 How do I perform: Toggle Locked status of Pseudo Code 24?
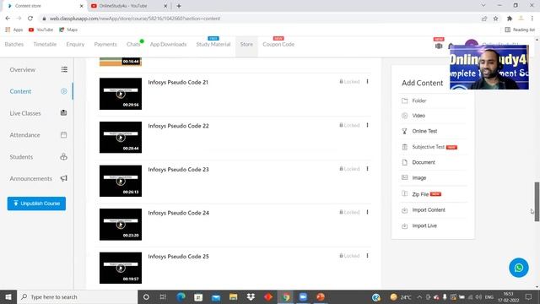click(x=349, y=212)
